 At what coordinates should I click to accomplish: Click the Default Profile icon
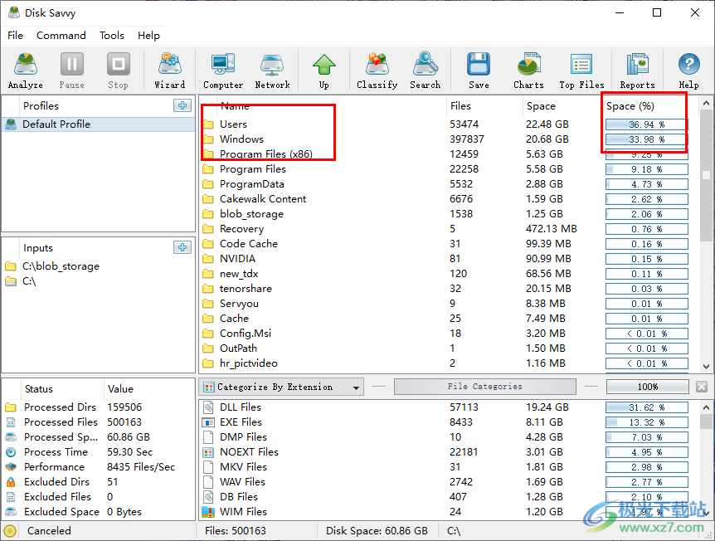pyautogui.click(x=11, y=124)
